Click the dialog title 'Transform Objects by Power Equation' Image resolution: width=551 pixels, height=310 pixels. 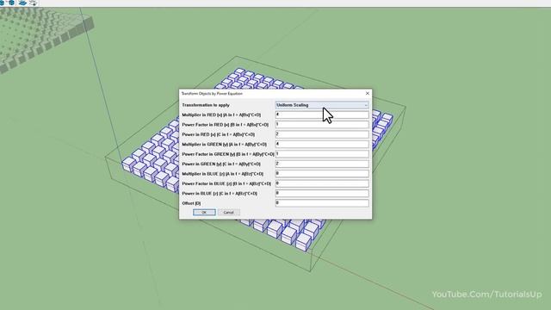point(212,94)
